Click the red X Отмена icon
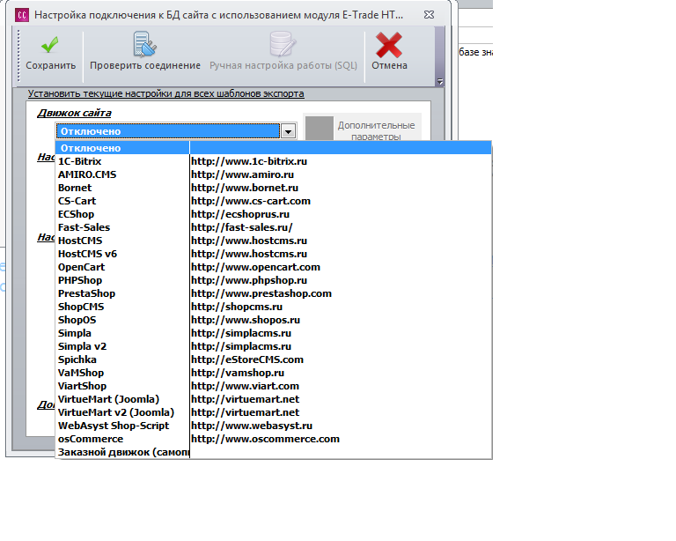Screen dimensions: 676x541 click(x=389, y=45)
